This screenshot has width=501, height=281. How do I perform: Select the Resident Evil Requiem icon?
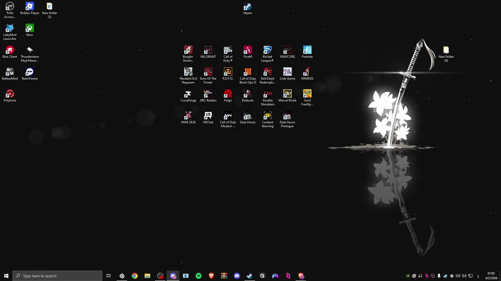pos(188,76)
